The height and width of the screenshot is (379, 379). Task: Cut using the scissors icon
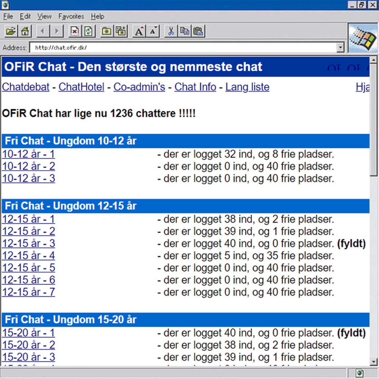tap(171, 32)
